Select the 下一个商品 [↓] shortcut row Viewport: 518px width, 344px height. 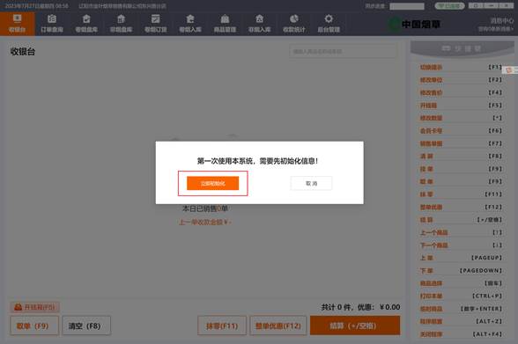461,245
